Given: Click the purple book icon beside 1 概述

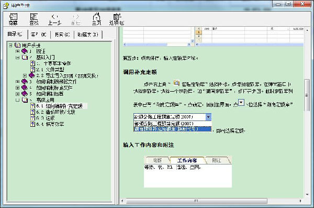Looking at the screenshot, I should [x=25, y=51].
